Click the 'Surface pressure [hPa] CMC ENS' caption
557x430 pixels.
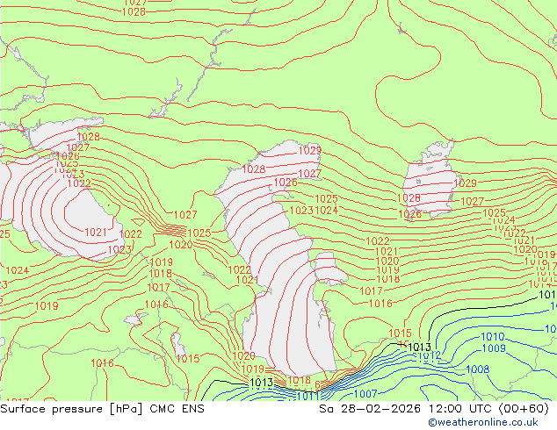102,409
